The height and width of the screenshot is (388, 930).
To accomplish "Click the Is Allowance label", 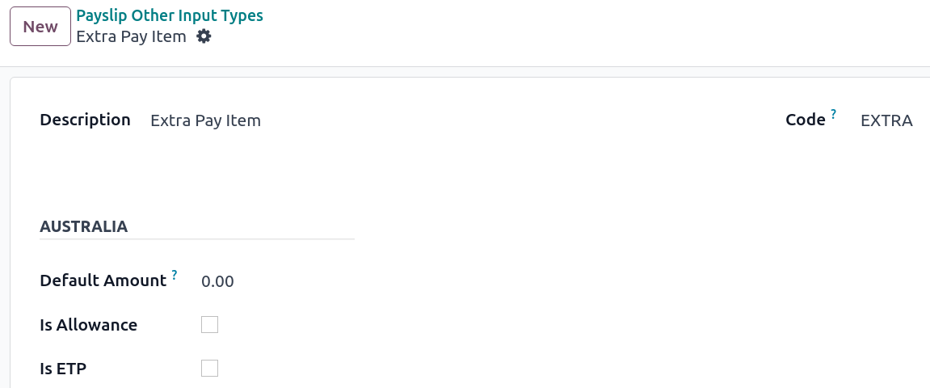I will click(88, 325).
